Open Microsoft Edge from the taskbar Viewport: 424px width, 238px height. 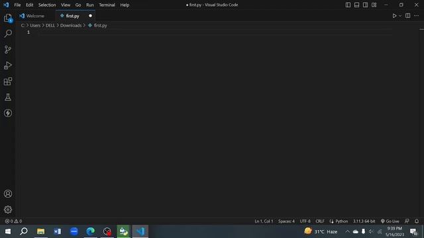91,231
